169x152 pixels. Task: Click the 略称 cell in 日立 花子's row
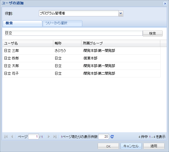click(58, 73)
